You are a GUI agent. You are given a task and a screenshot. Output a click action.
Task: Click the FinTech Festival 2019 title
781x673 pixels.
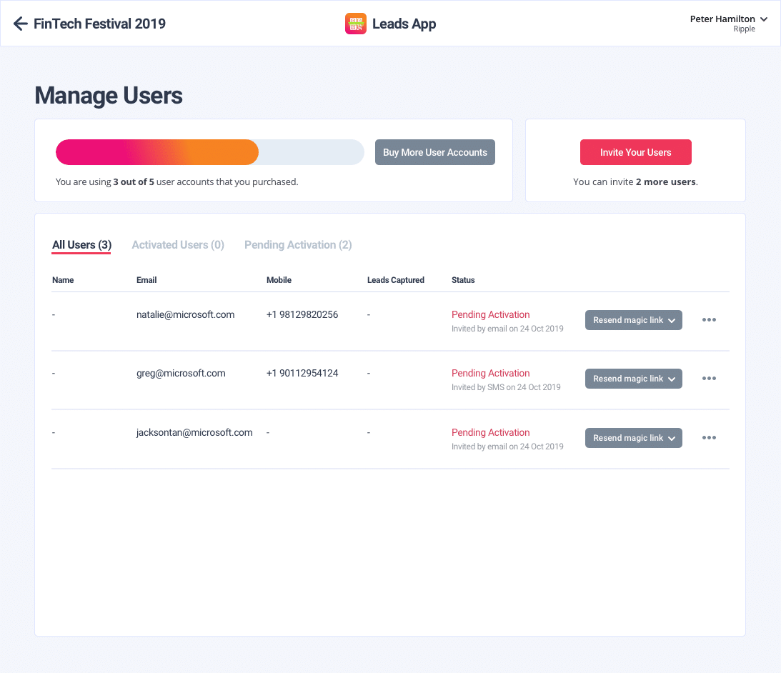coord(99,24)
